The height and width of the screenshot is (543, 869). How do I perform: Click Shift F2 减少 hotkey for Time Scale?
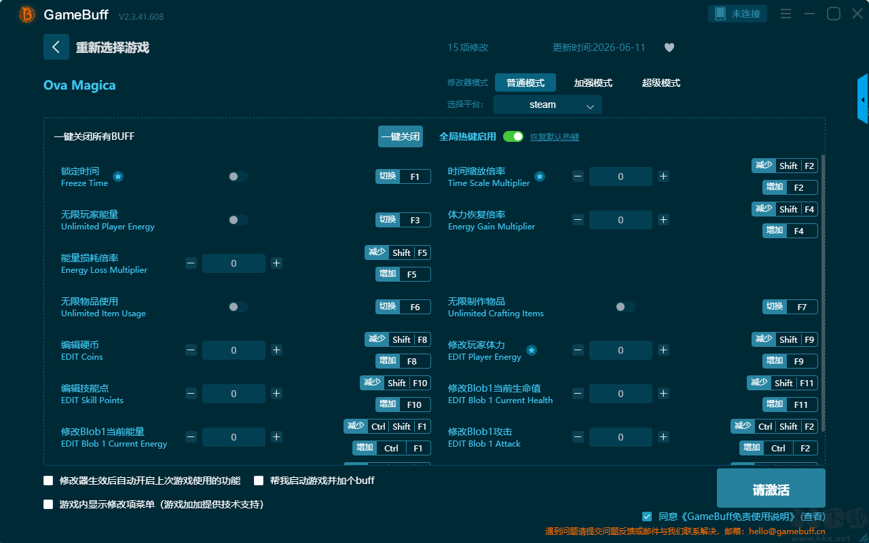pyautogui.click(x=785, y=166)
